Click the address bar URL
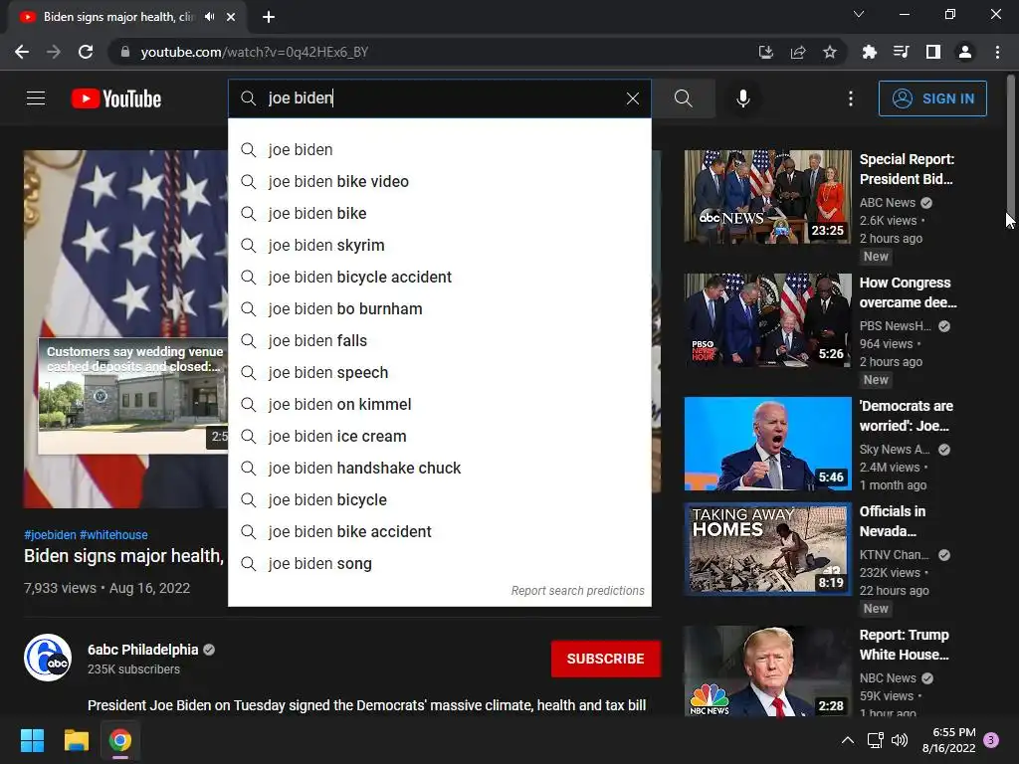The image size is (1019, 764). (254, 52)
